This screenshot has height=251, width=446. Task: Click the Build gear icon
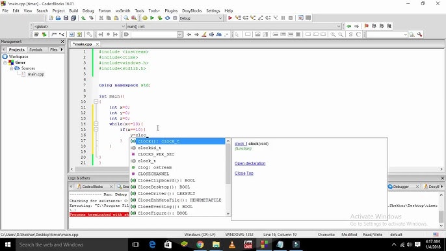click(145, 18)
